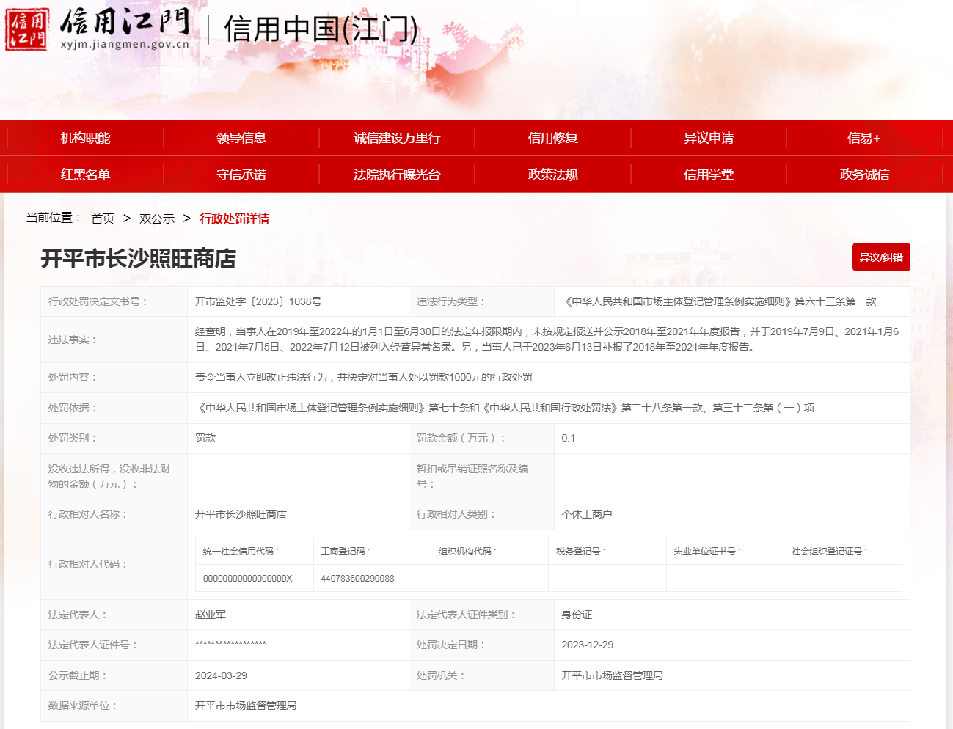Open the 守信承诺 menu item
Viewport: 953px width, 729px height.
click(x=241, y=175)
